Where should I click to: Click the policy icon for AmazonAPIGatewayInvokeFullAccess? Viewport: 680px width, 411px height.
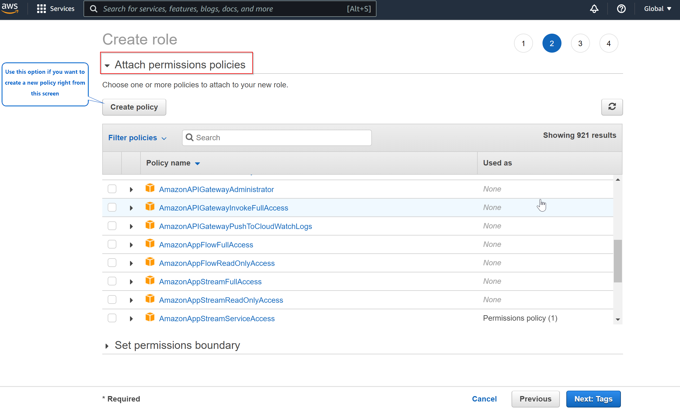coord(150,206)
